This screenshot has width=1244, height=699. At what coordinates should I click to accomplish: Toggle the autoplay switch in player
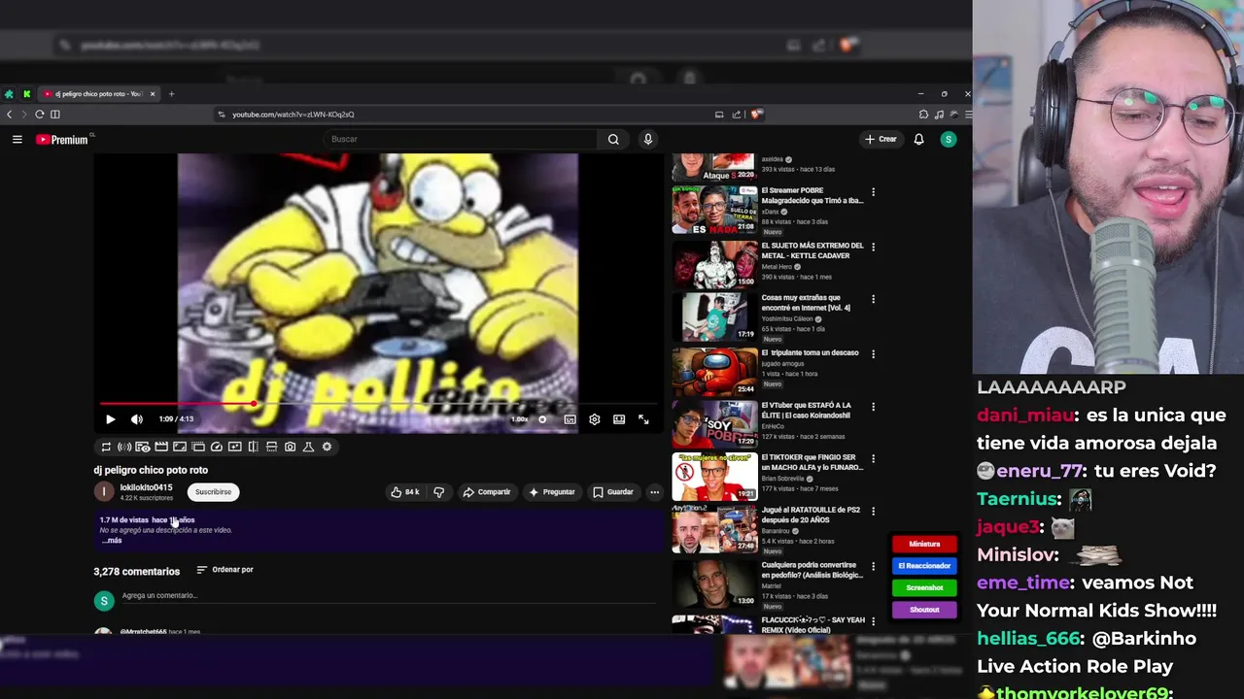[x=542, y=419]
